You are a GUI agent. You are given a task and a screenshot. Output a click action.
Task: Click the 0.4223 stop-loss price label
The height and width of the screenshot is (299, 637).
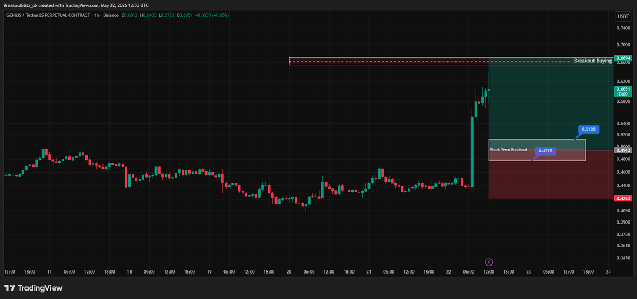point(622,198)
